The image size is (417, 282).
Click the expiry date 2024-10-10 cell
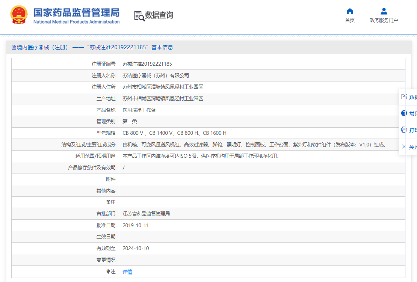136,248
